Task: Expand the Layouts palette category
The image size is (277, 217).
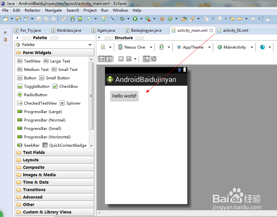Action: 54,160
